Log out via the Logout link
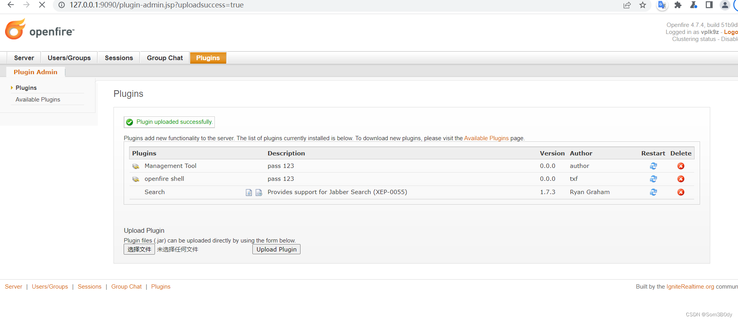This screenshot has width=738, height=321. click(731, 32)
